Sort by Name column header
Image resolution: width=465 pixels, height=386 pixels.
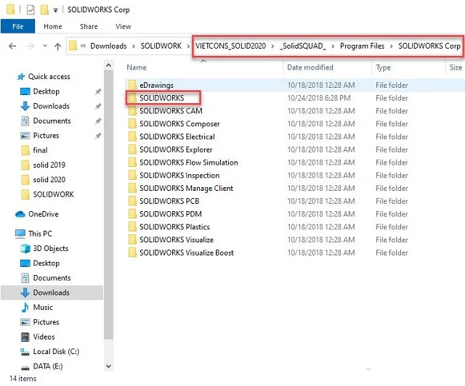(137, 67)
